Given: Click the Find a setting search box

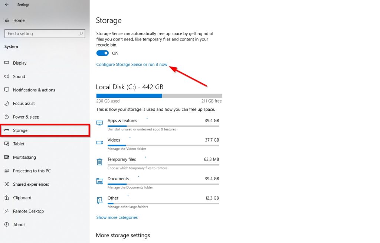Looking at the screenshot, I should pos(45,33).
